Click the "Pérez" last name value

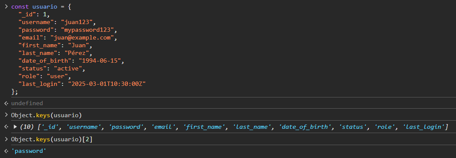[77, 53]
